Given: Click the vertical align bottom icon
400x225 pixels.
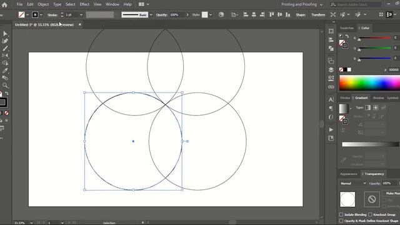Looking at the screenshot, I should (x=288, y=14).
